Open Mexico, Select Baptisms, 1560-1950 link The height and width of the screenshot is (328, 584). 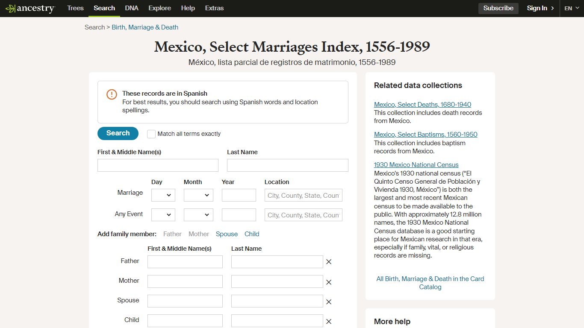(x=426, y=135)
